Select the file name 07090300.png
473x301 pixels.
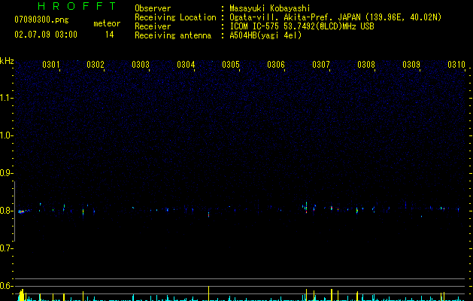click(x=41, y=20)
